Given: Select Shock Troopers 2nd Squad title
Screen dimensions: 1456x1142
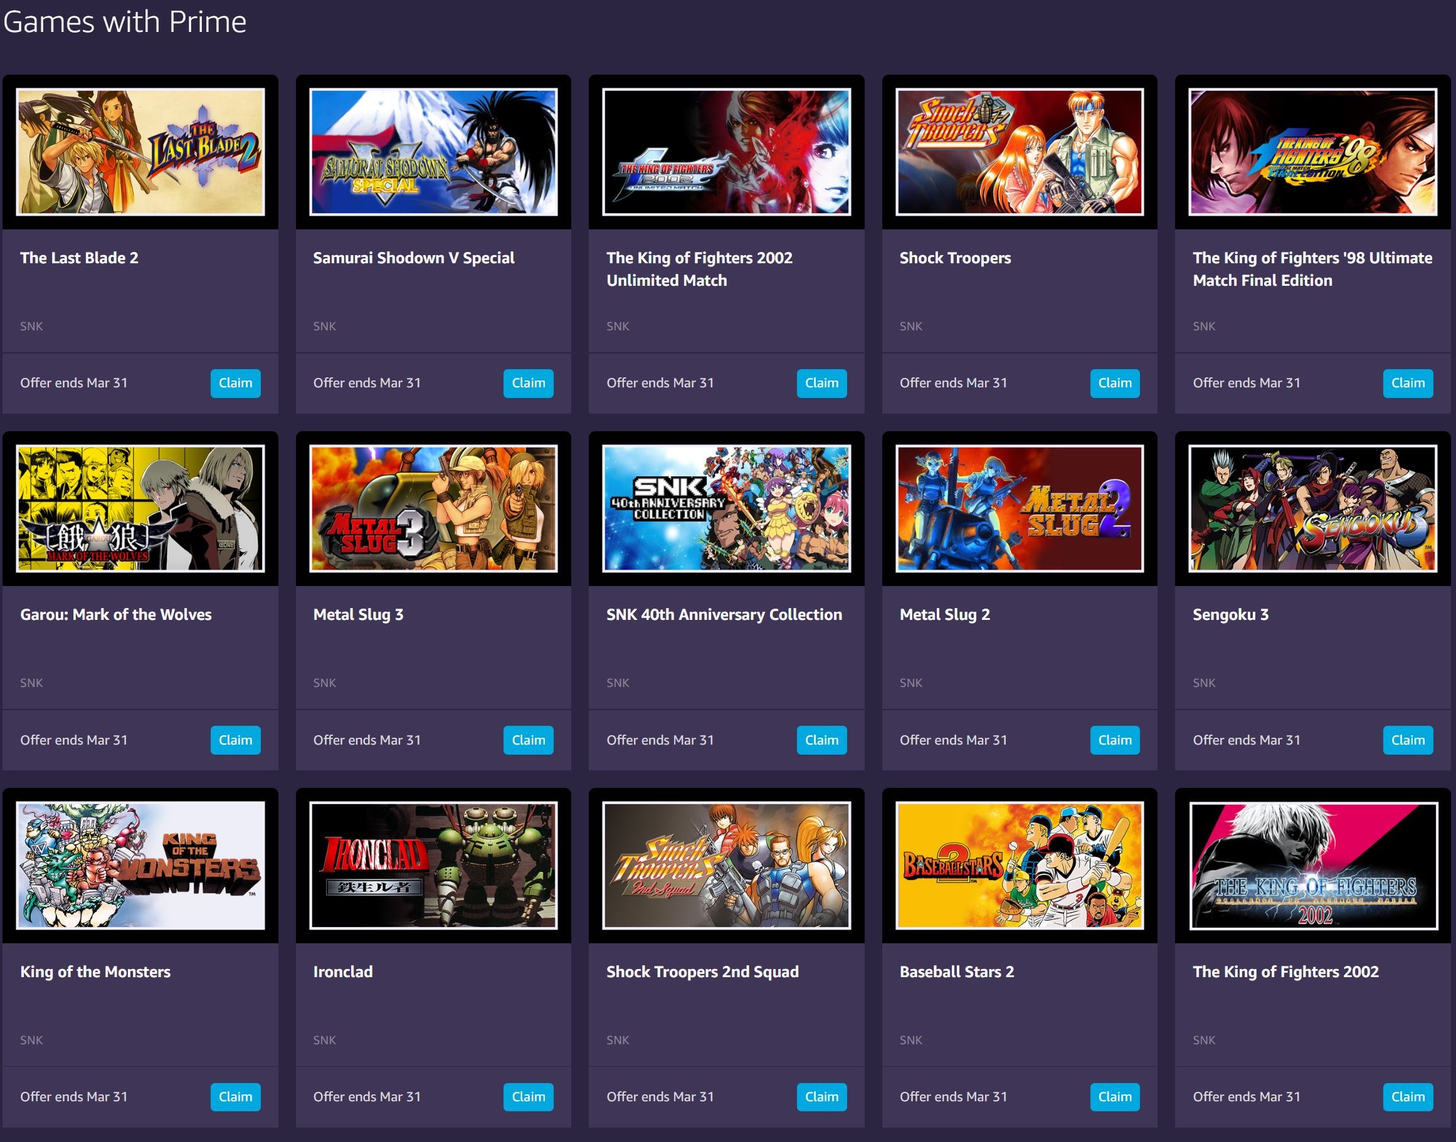Looking at the screenshot, I should pos(702,972).
